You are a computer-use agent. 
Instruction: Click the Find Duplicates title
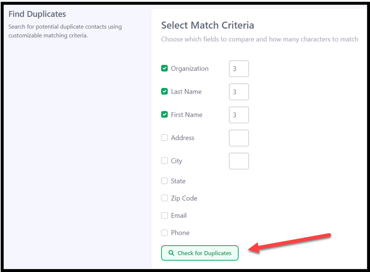[37, 14]
